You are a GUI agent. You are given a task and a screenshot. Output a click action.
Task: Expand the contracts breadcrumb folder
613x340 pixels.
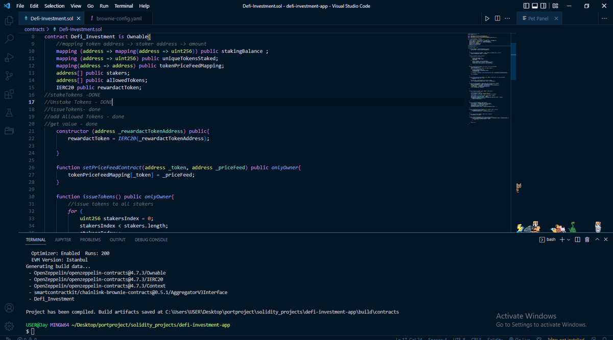[35, 29]
